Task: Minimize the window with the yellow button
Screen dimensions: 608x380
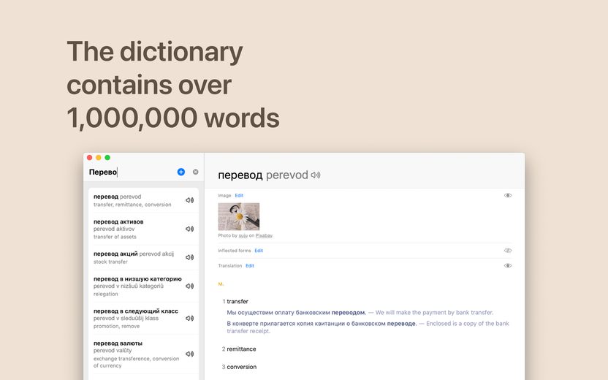Action: point(99,157)
